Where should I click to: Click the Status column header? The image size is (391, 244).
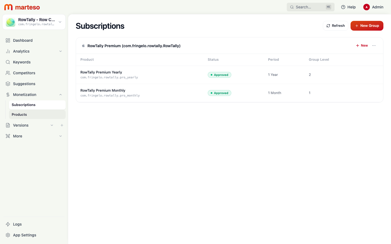[213, 60]
